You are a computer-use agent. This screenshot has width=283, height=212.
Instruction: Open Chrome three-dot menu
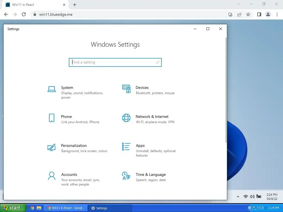pyautogui.click(x=277, y=14)
